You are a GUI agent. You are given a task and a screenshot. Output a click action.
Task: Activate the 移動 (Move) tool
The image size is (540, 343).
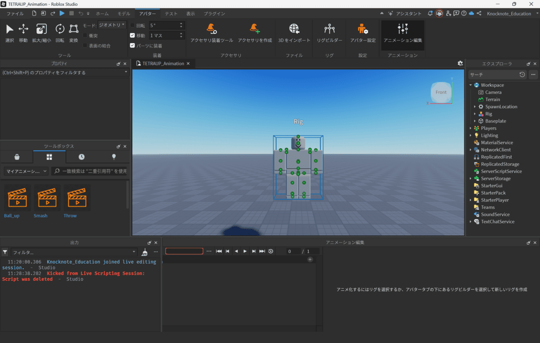tap(23, 33)
